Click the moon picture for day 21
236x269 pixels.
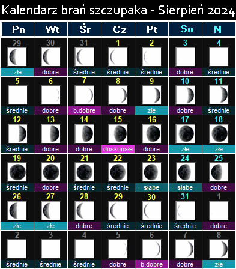coord(84,172)
